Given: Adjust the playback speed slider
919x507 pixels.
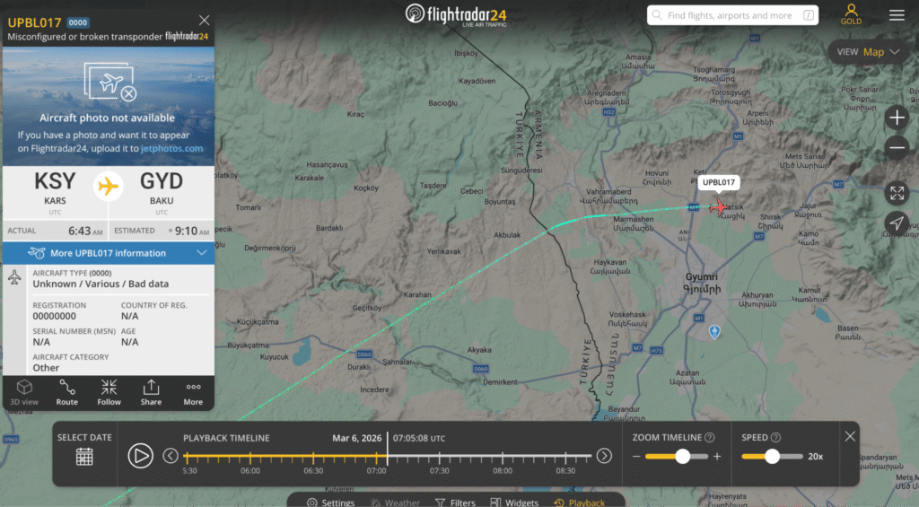Looking at the screenshot, I should pyautogui.click(x=772, y=456).
